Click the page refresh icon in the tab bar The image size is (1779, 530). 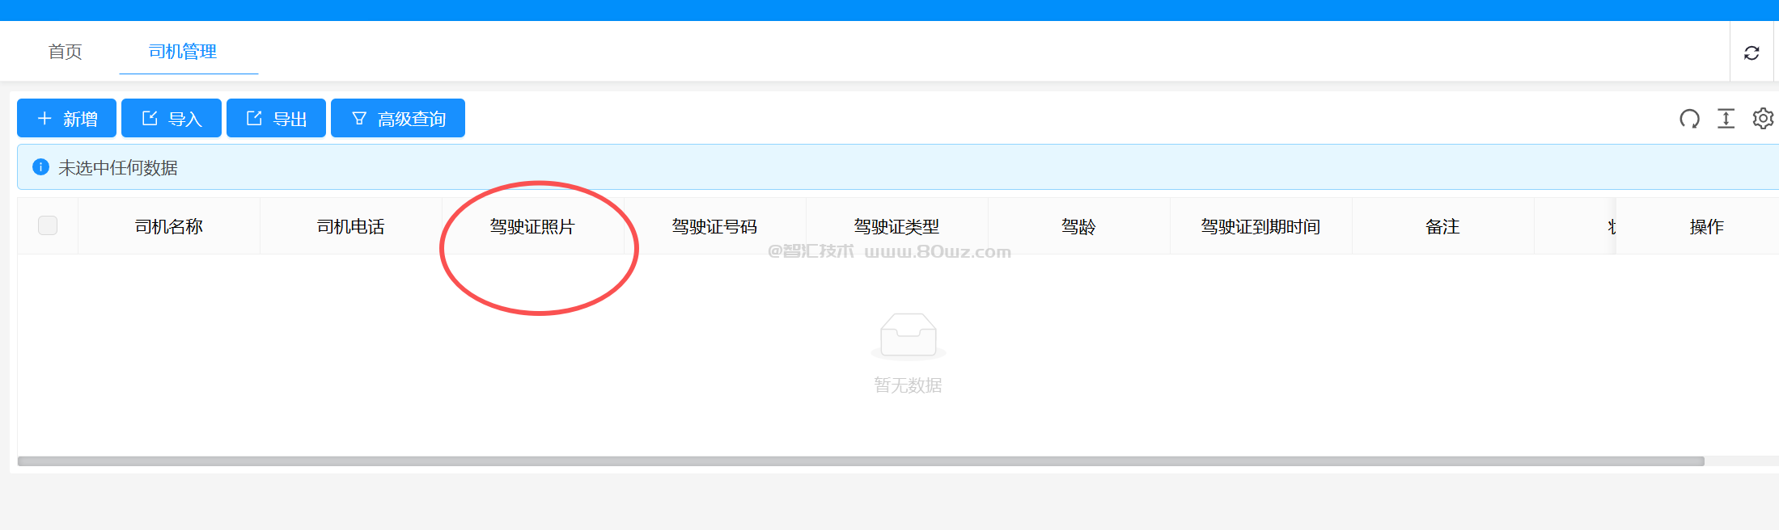(x=1751, y=53)
